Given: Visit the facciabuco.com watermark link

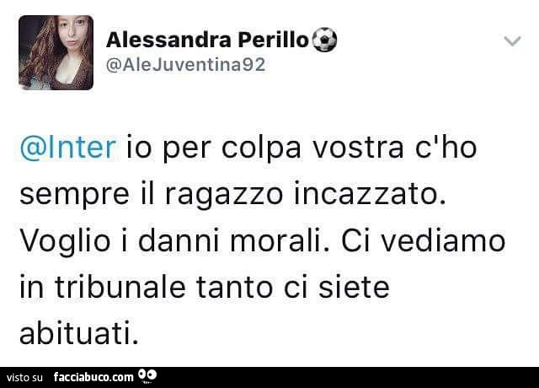Looking at the screenshot, I should click(x=93, y=377).
